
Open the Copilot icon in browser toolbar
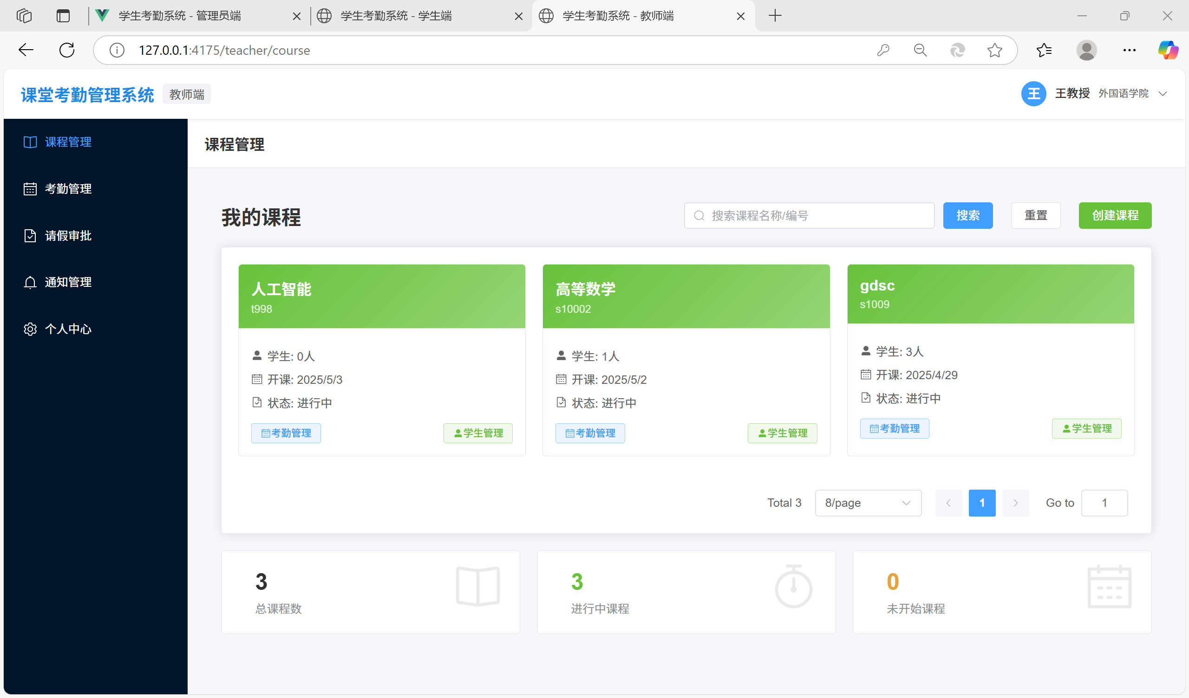(1168, 50)
